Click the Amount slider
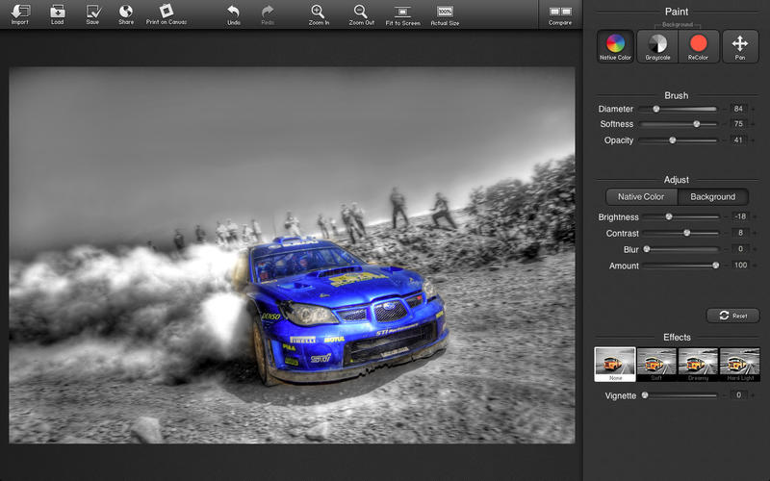Image resolution: width=770 pixels, height=481 pixels. pos(680,266)
